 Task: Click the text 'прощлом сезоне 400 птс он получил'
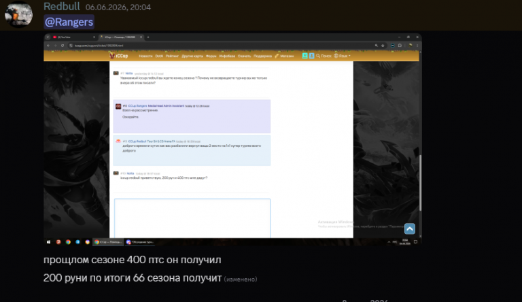132,260
